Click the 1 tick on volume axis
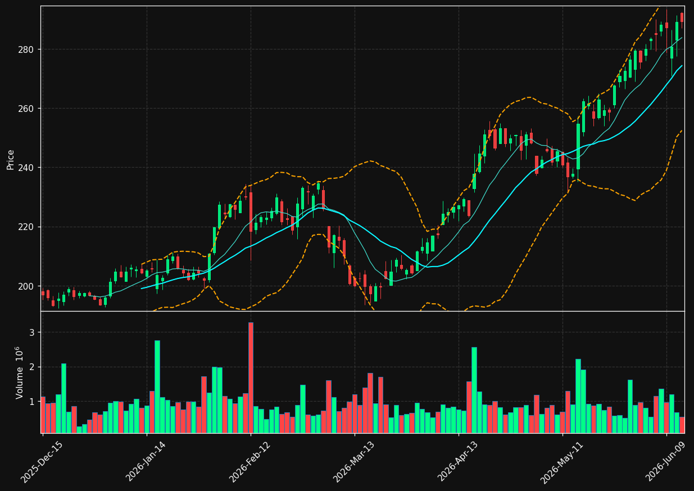 tap(32, 402)
